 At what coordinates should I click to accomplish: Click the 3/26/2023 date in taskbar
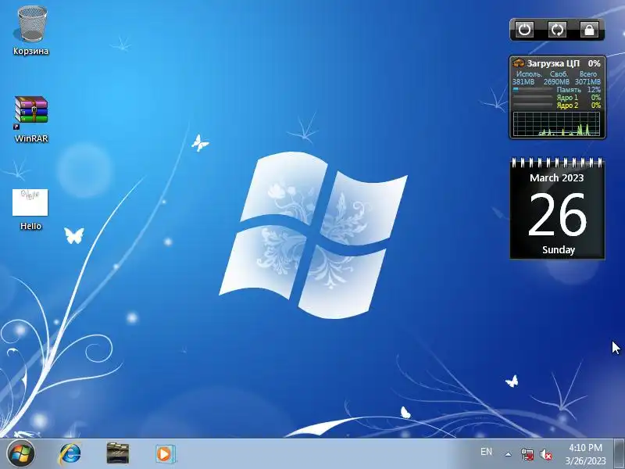(585, 460)
